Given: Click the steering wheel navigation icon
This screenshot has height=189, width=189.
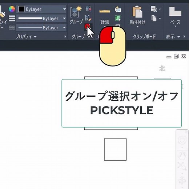Looking at the screenshot, I should pos(182,140).
